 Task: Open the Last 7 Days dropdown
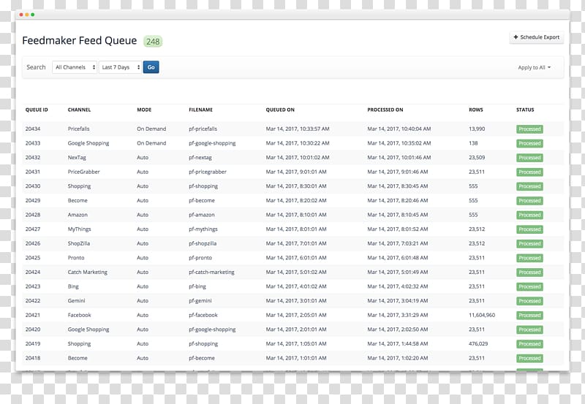click(x=120, y=67)
